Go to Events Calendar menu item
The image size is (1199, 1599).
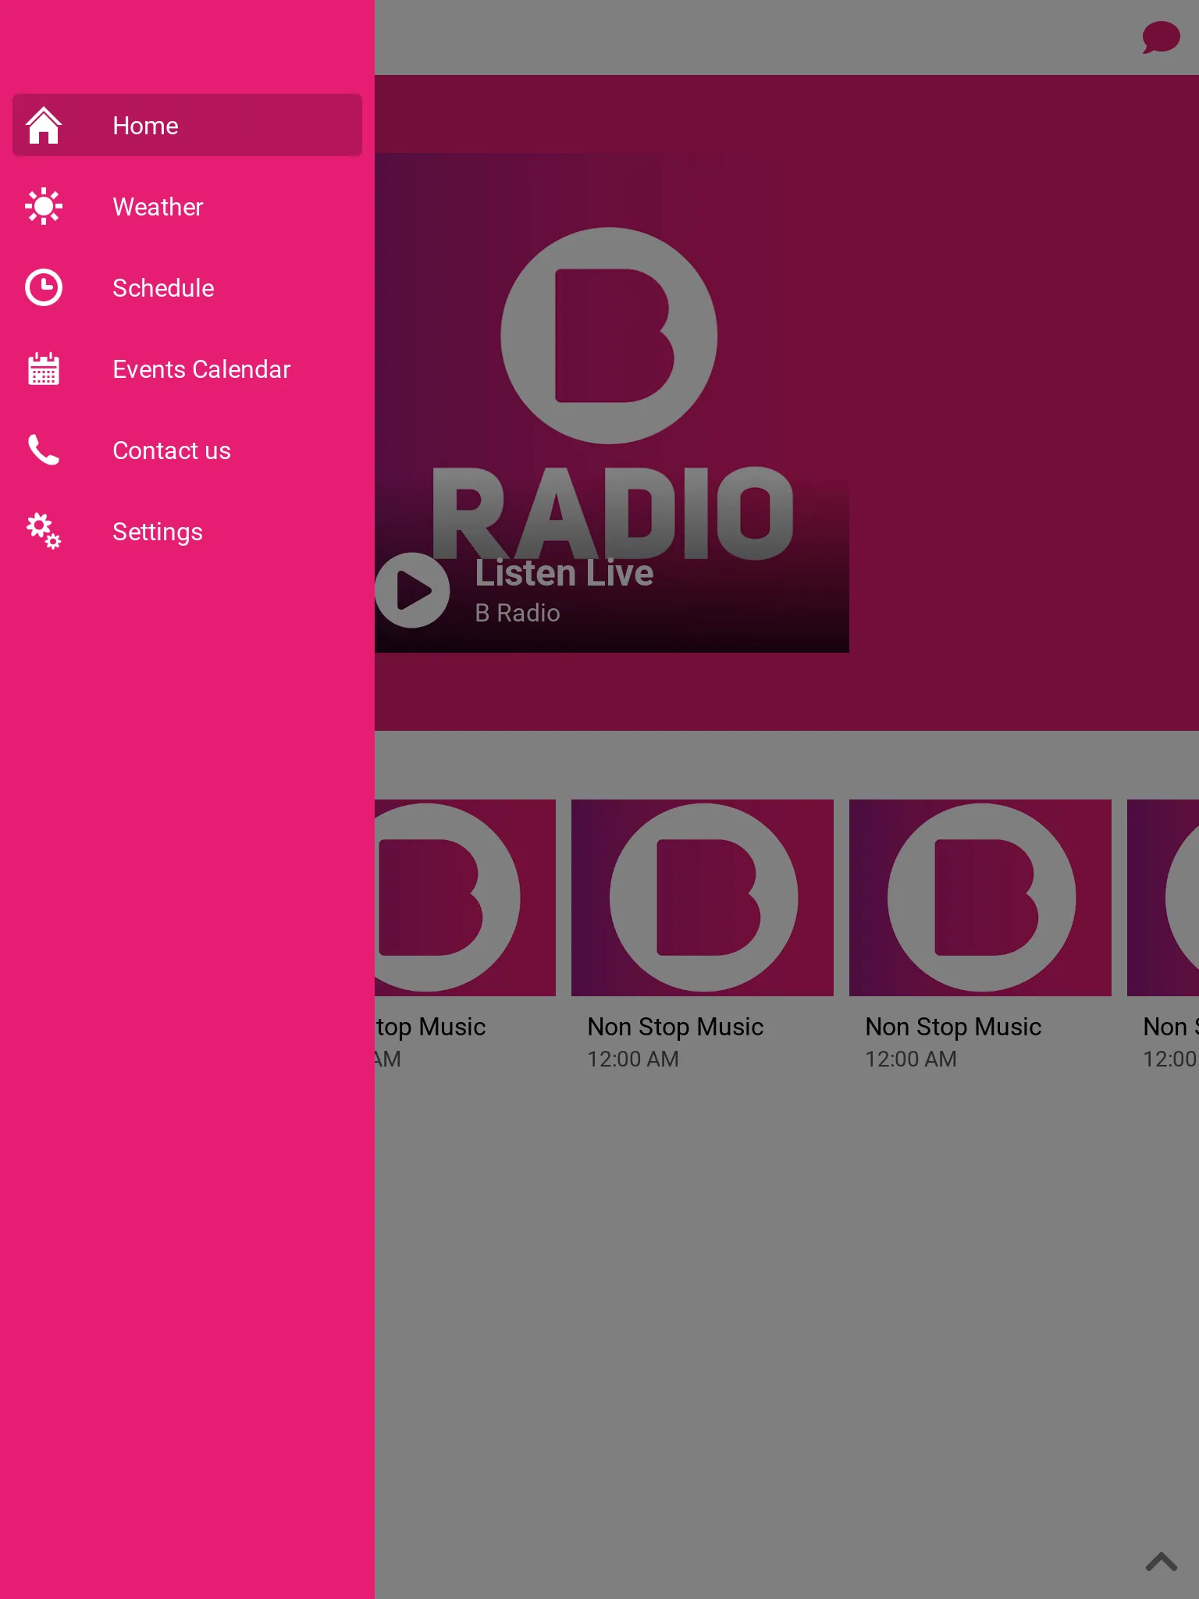187,369
